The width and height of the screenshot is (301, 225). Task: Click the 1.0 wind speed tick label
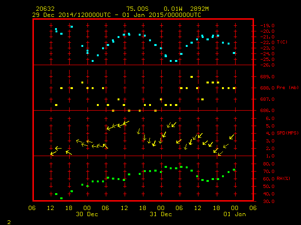pyautogui.click(x=270, y=156)
